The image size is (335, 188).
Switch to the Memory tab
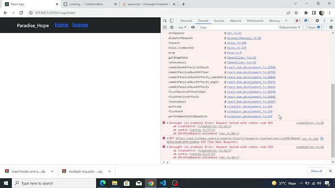click(275, 21)
